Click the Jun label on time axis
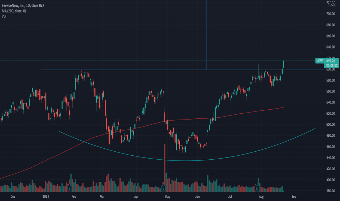Viewport: 340px width, 201px height. (x=197, y=197)
